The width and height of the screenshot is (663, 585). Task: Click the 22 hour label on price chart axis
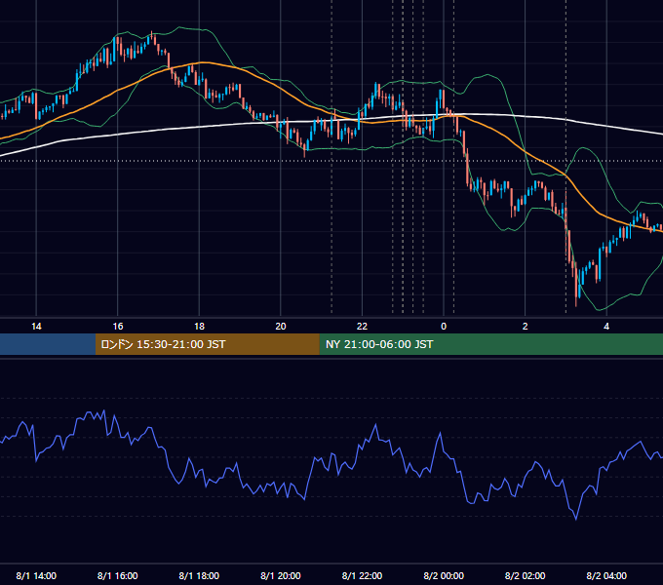[x=362, y=327]
